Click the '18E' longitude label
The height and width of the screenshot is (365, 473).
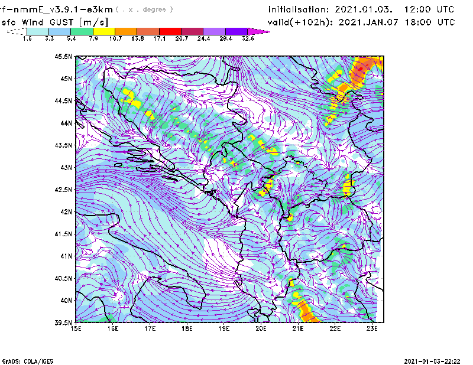[187, 328]
